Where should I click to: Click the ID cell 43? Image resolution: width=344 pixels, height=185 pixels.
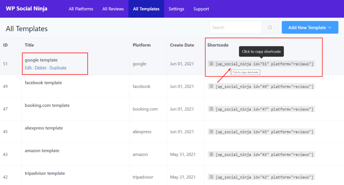[x=5, y=154]
